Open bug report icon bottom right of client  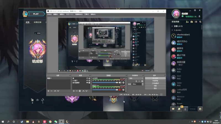[x=200, y=109]
